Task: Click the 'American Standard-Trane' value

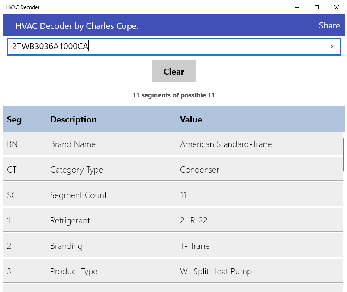Action: click(226, 144)
